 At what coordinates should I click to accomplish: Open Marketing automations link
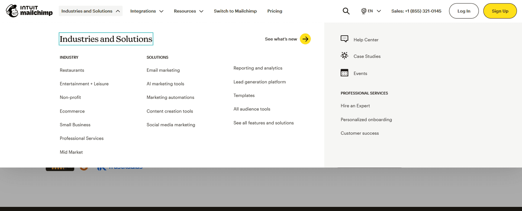click(170, 97)
